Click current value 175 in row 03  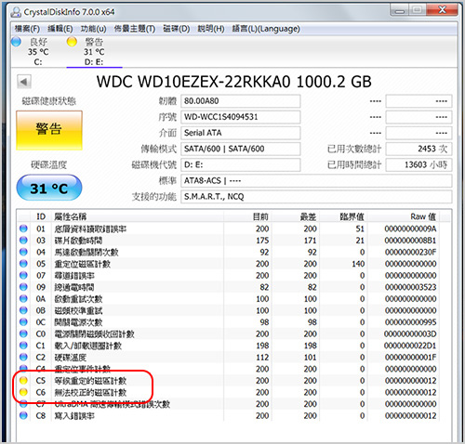coord(262,241)
